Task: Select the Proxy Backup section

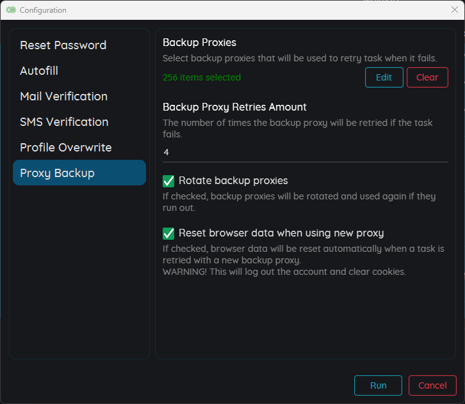Action: (x=79, y=173)
